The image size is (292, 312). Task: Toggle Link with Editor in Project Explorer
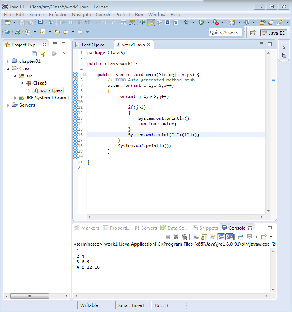click(43, 54)
